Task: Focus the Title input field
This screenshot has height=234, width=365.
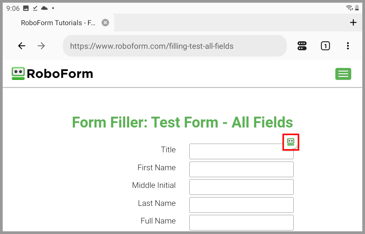Action: 241,151
